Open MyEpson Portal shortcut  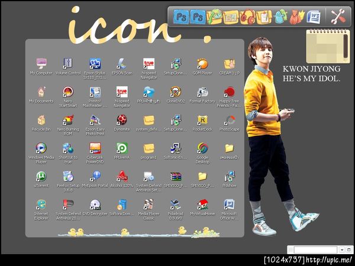point(95,179)
